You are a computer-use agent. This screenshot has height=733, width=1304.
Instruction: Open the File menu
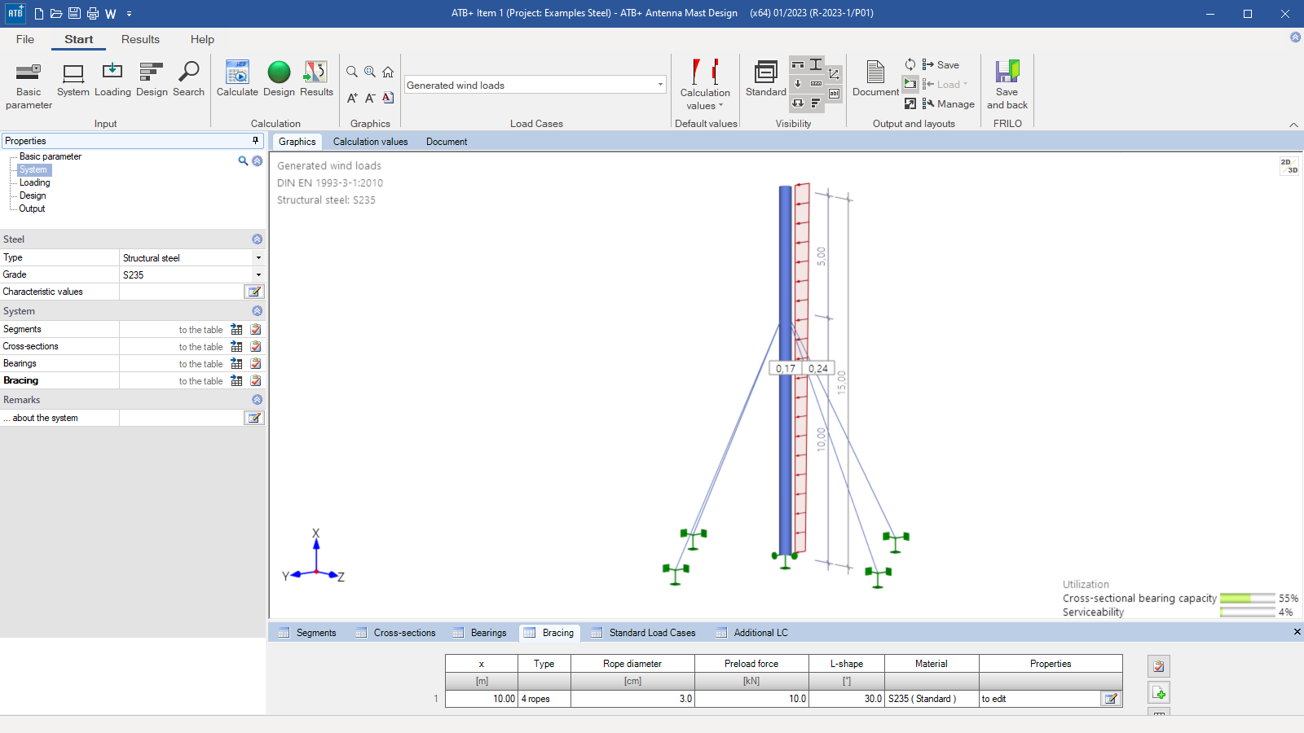point(25,39)
